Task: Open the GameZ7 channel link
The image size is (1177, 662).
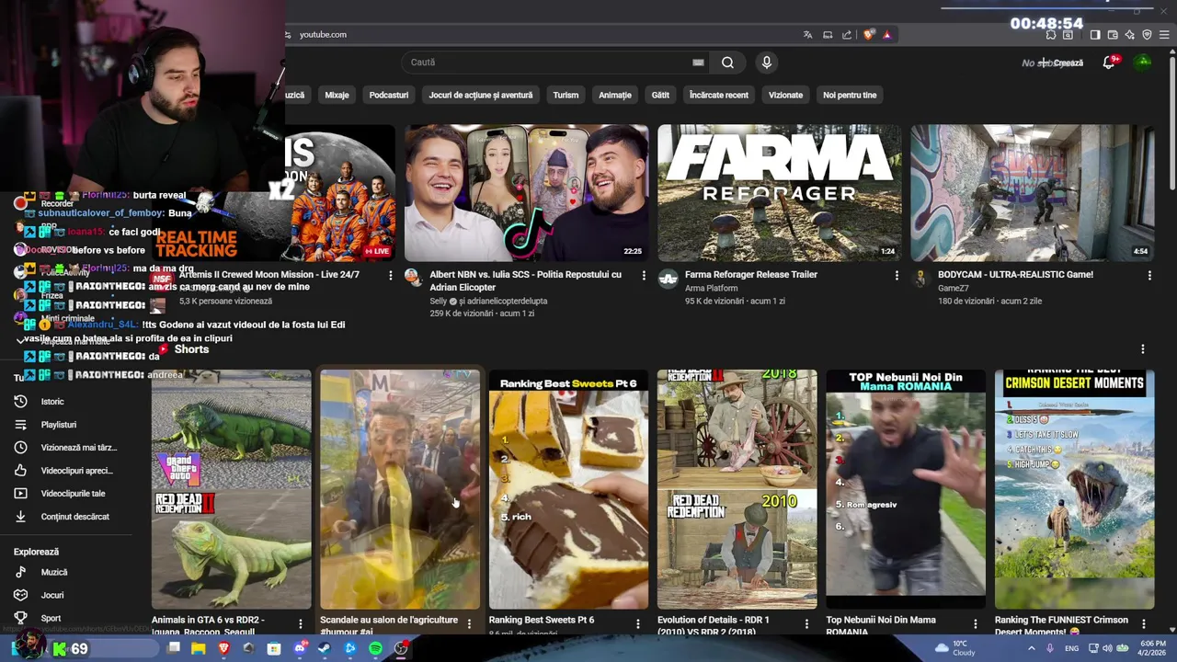Action: (954, 289)
